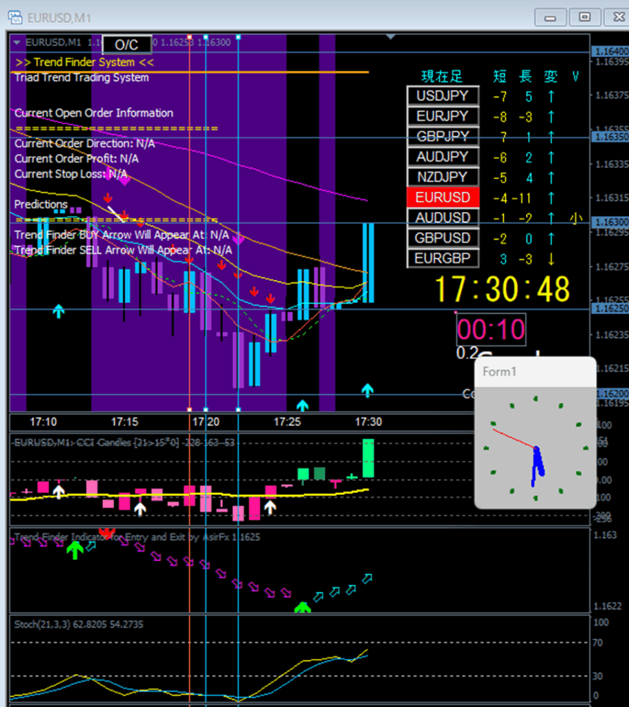Screen dimensions: 629x707
Task: Open the GBPUSD pair chart
Action: 443,238
